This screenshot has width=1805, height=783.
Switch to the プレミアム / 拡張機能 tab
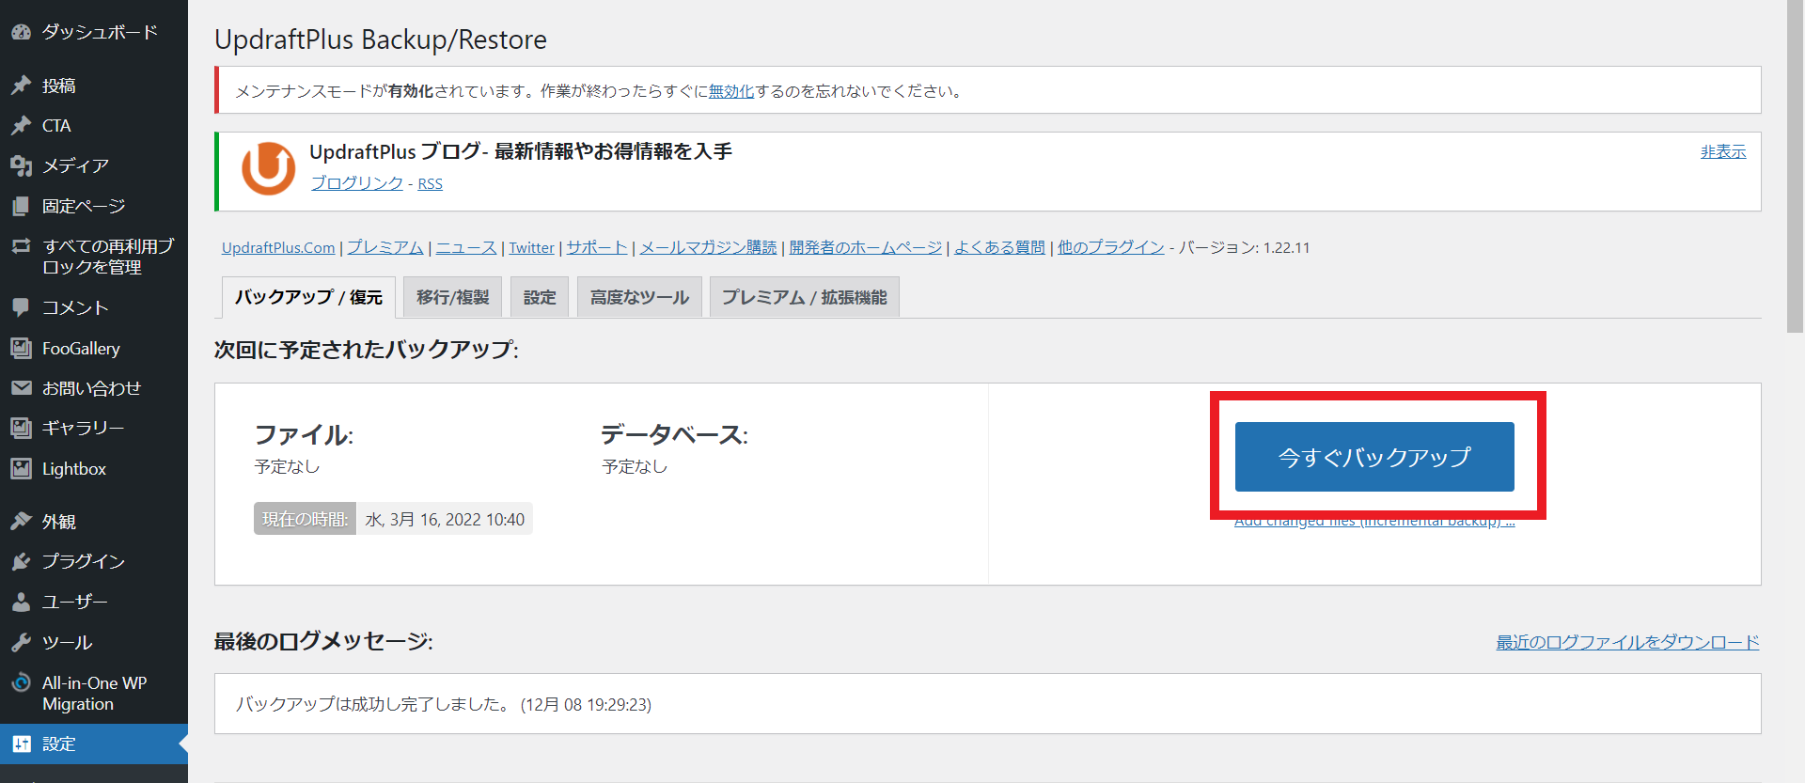[x=805, y=297]
